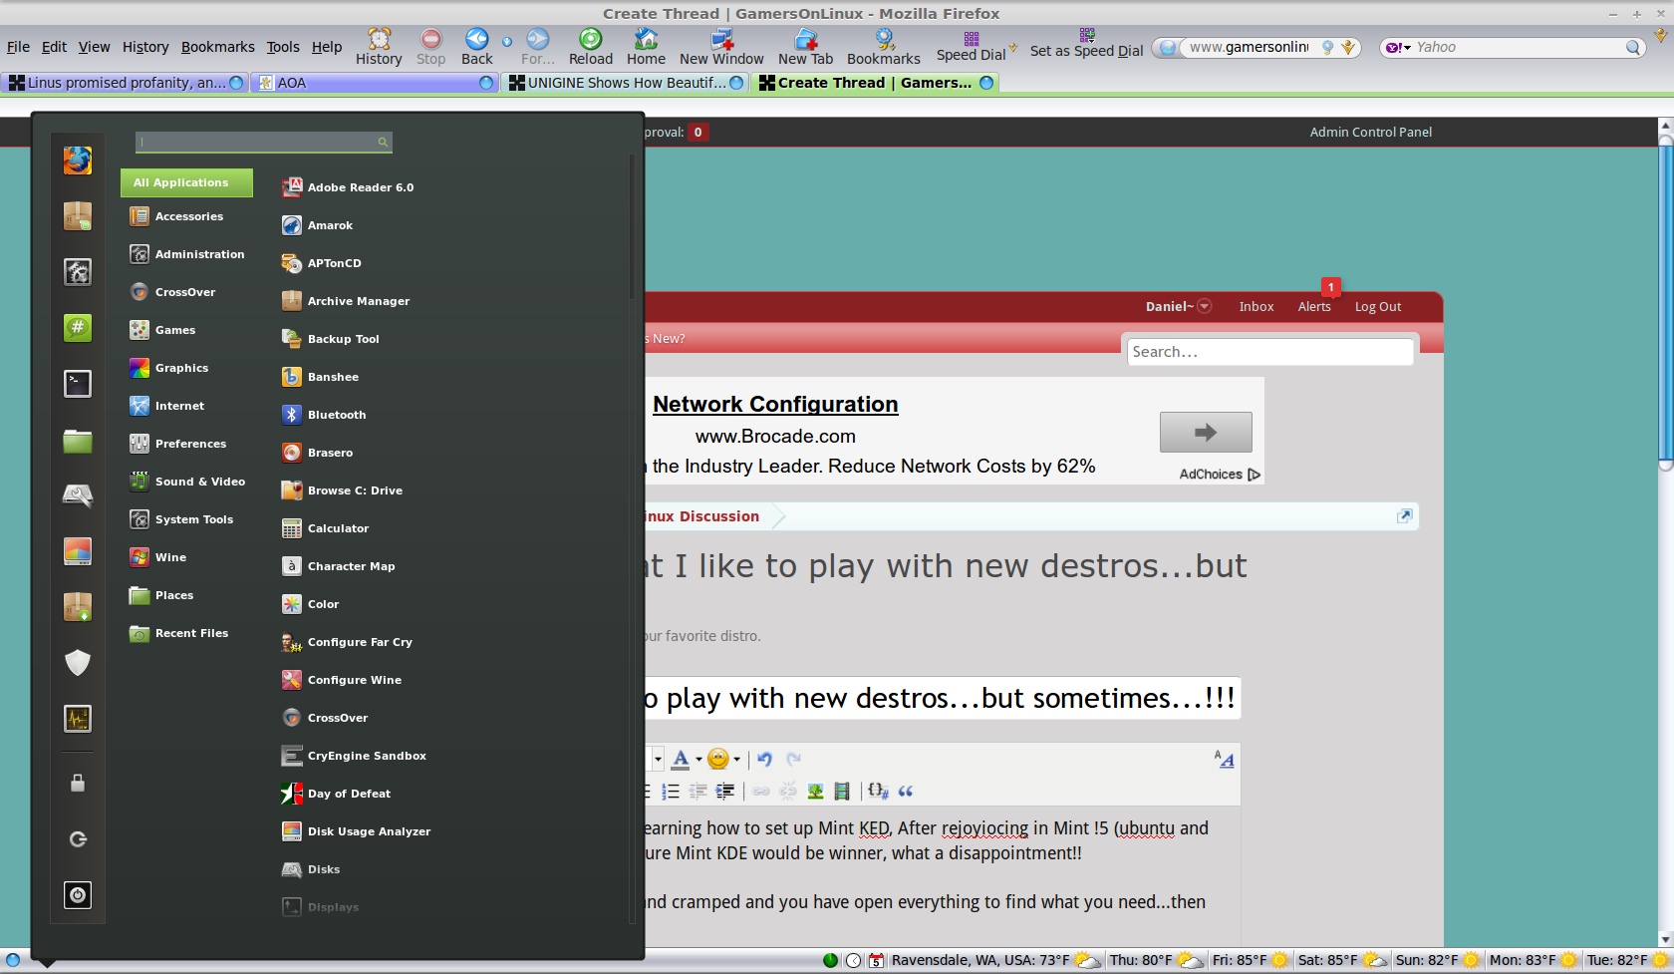Open Archive Manager
The image size is (1674, 974).
[346, 301]
